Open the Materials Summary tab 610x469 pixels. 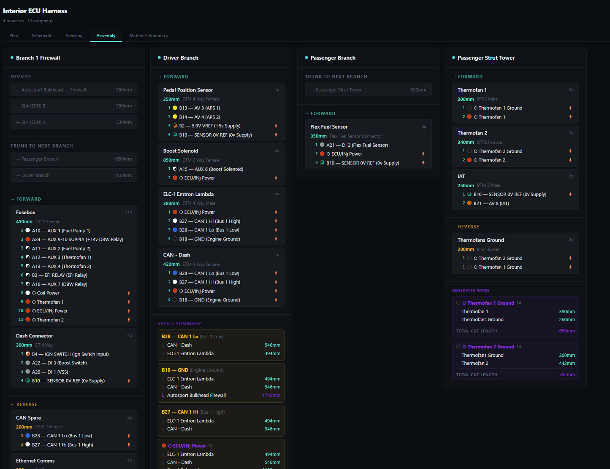149,35
